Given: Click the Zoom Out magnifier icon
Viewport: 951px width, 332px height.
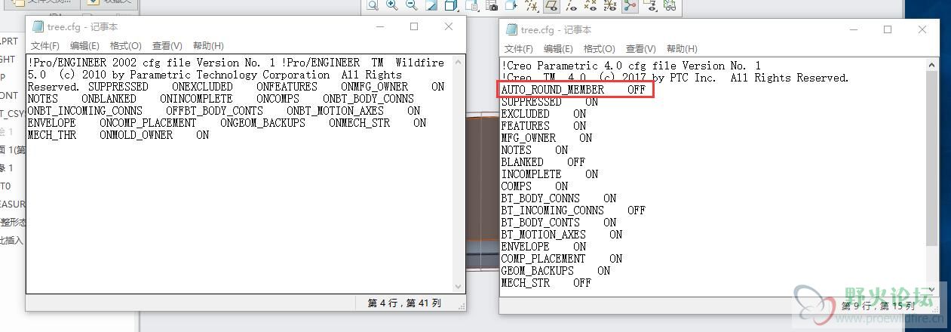Looking at the screenshot, I should coord(411,5).
